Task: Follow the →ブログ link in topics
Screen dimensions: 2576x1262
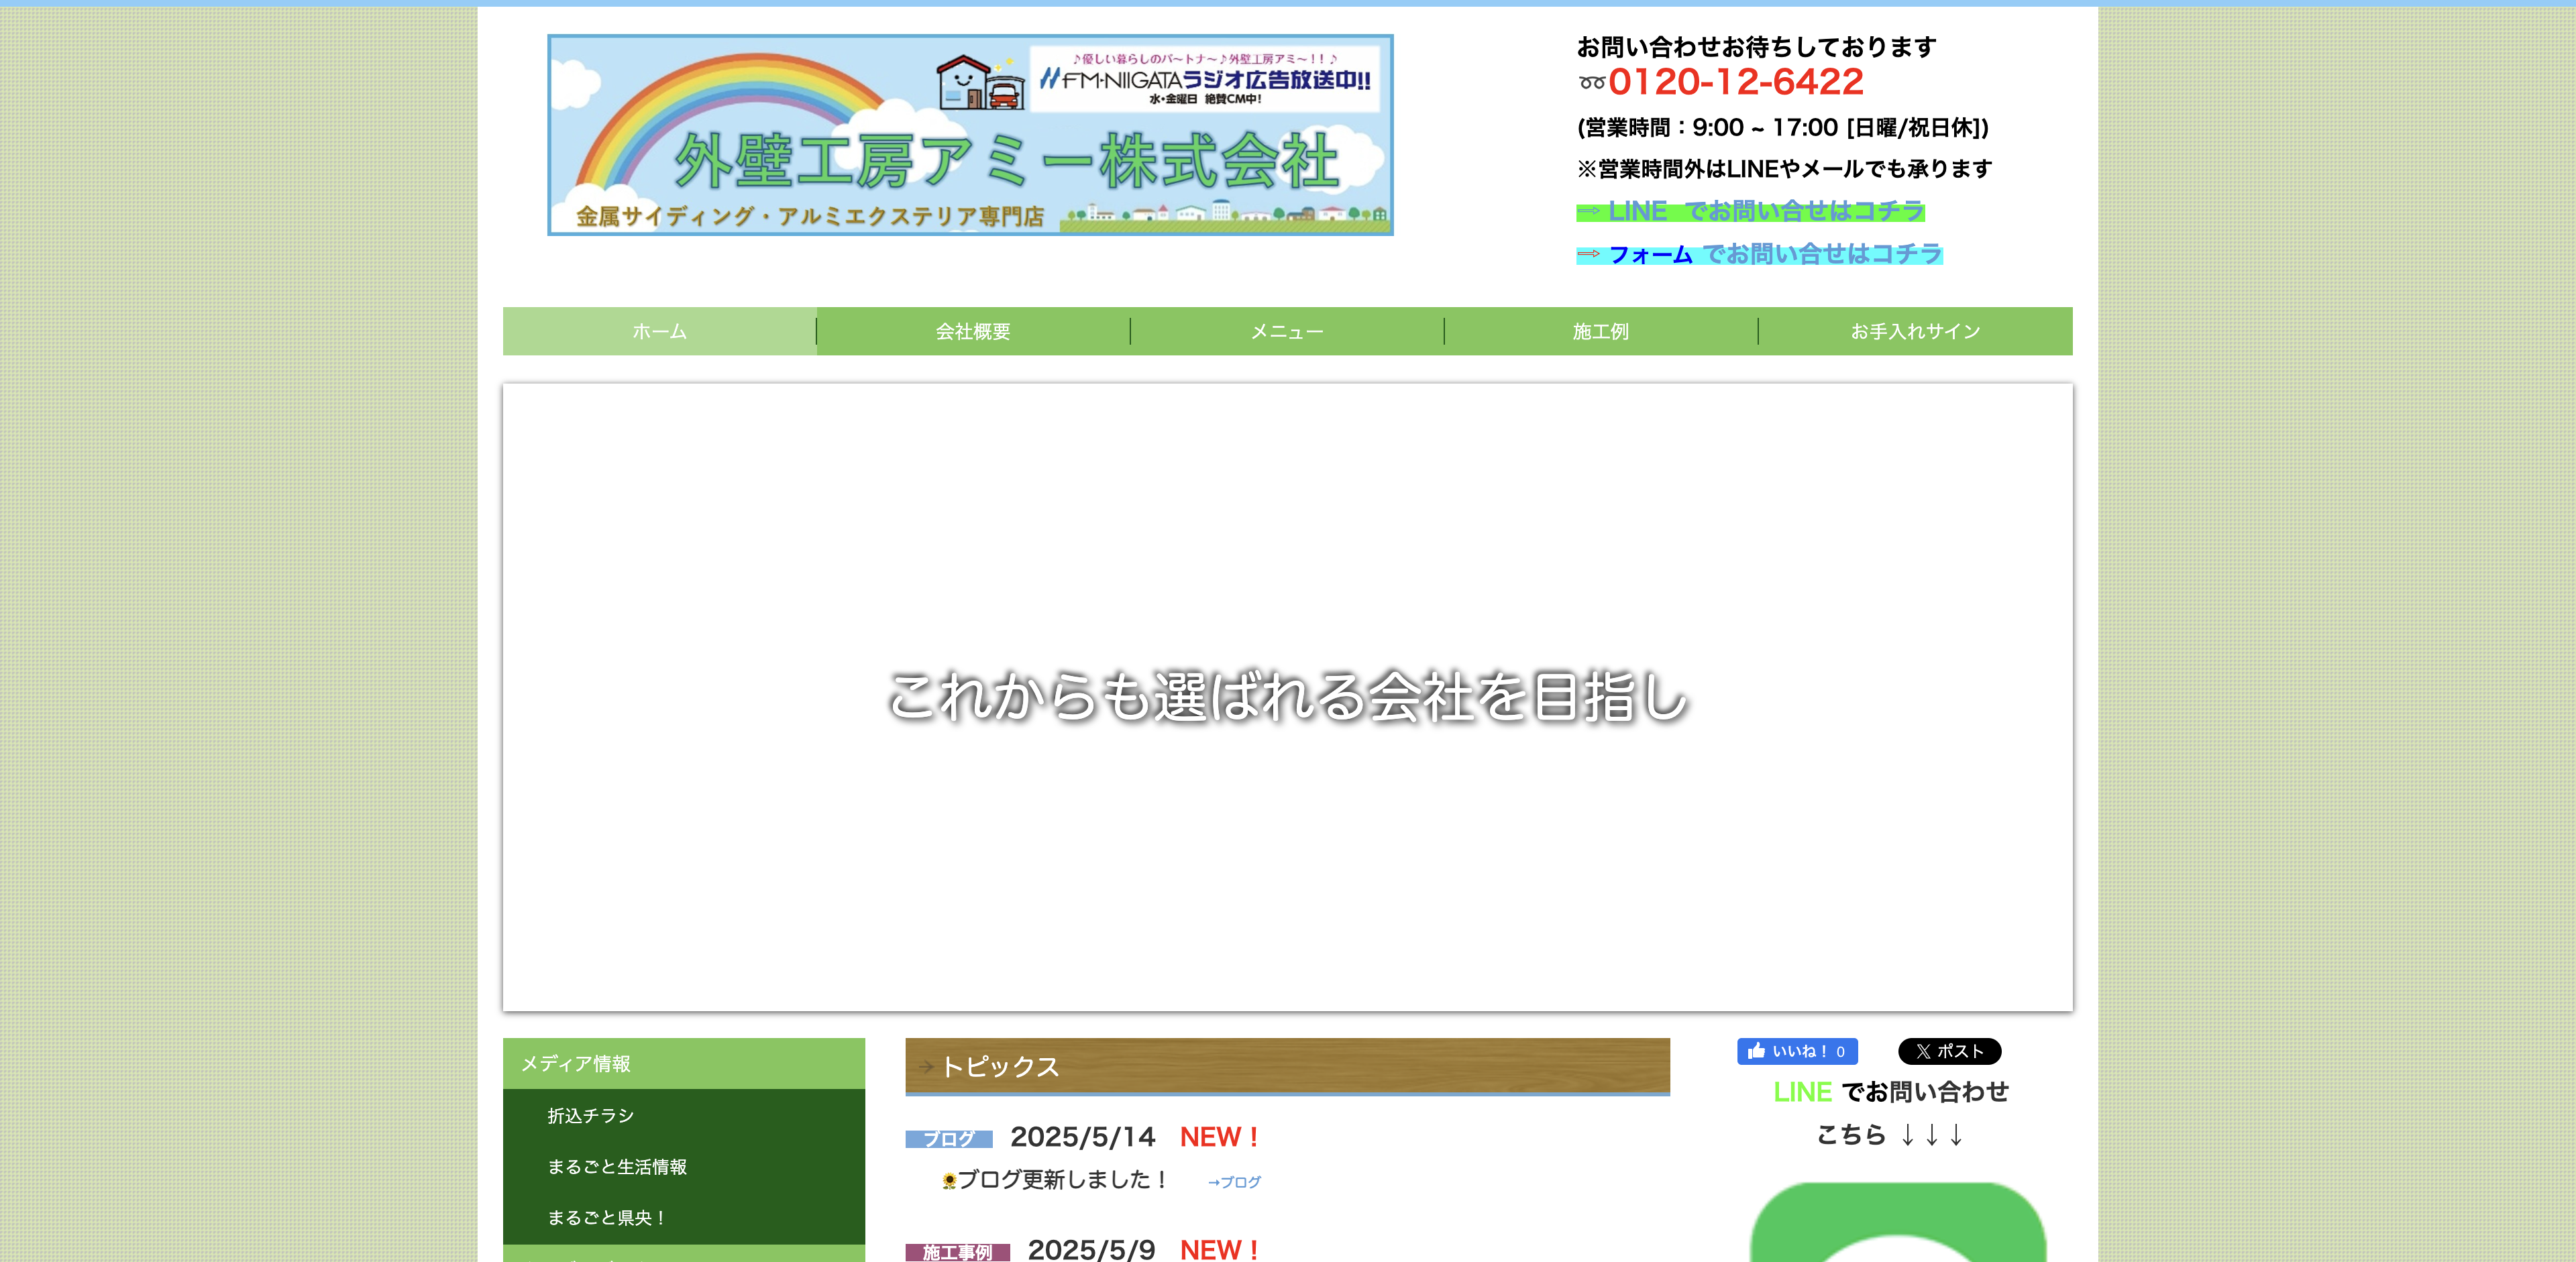Action: coord(1234,1182)
